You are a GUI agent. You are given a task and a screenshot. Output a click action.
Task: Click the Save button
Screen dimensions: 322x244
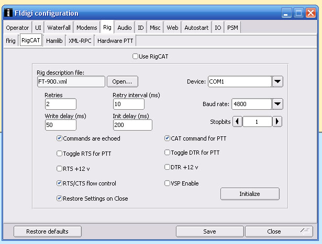click(209, 231)
